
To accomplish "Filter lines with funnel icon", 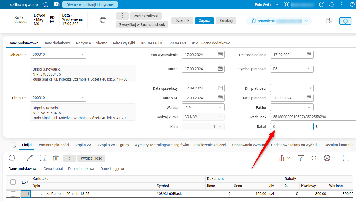I will [x=301, y=158].
